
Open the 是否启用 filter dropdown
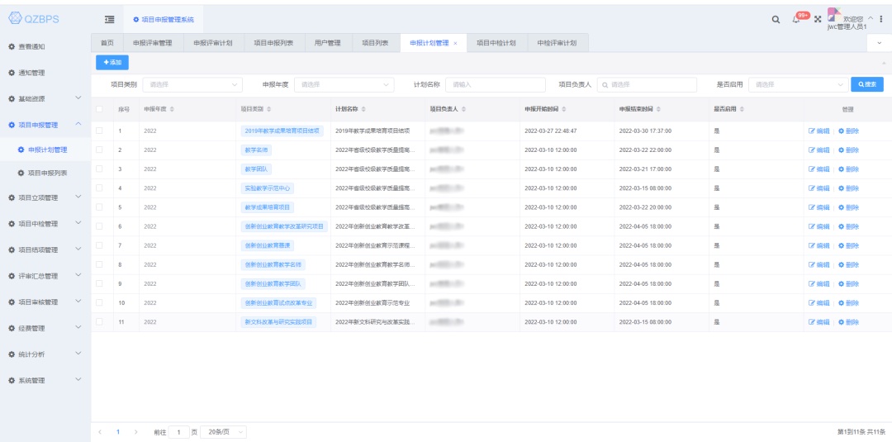798,84
